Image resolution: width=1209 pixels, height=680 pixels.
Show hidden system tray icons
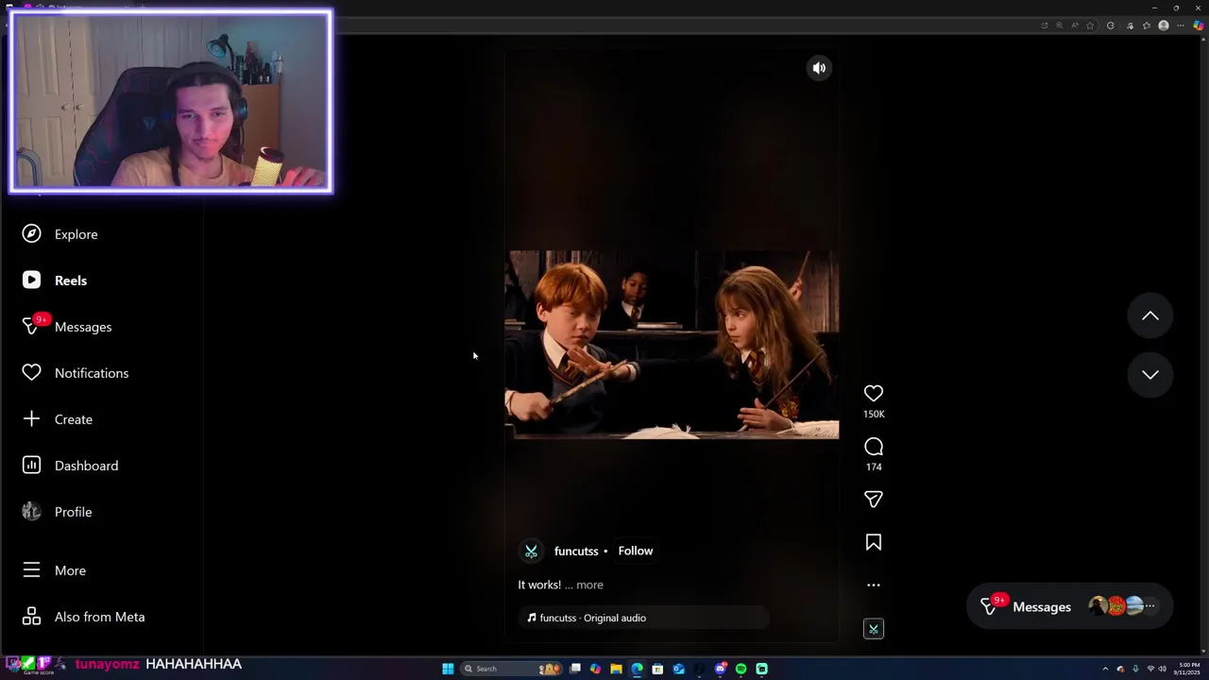1105,669
